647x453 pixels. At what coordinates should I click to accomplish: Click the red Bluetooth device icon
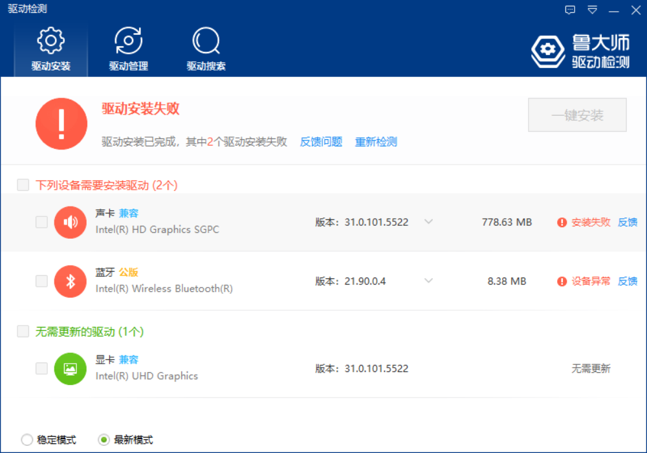click(x=71, y=282)
